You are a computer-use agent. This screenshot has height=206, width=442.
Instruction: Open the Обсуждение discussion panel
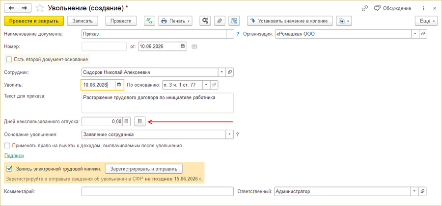392,8
